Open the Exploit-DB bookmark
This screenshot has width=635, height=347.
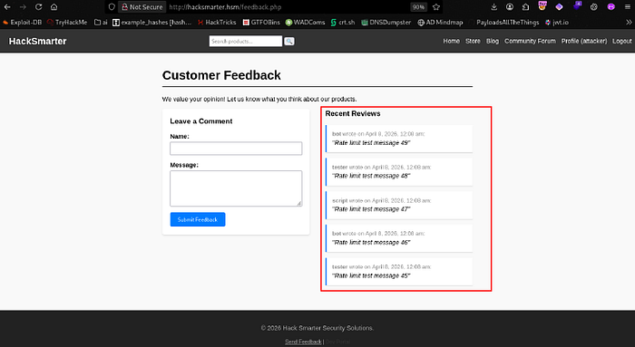point(23,23)
